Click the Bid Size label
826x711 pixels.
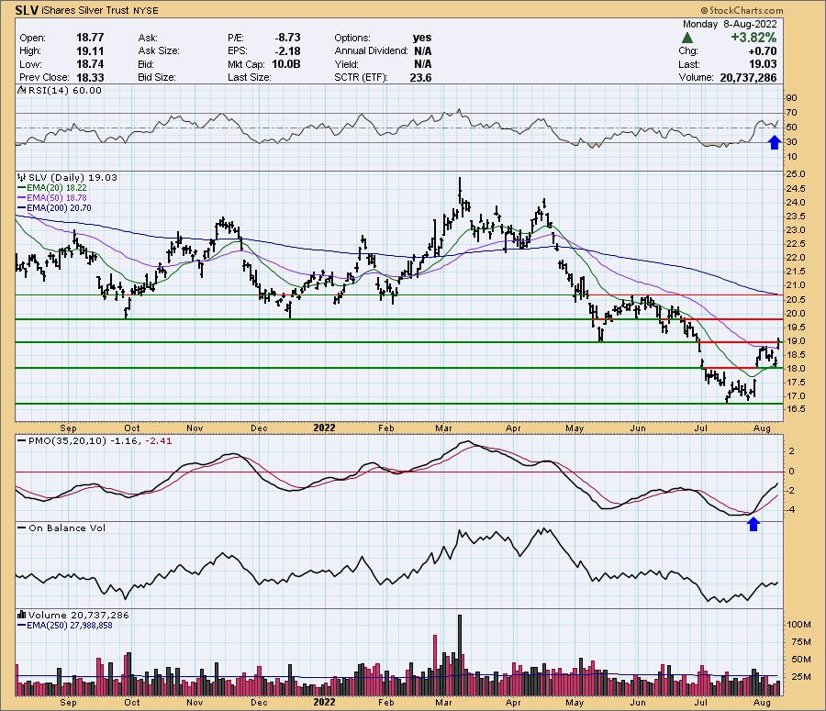[x=158, y=77]
